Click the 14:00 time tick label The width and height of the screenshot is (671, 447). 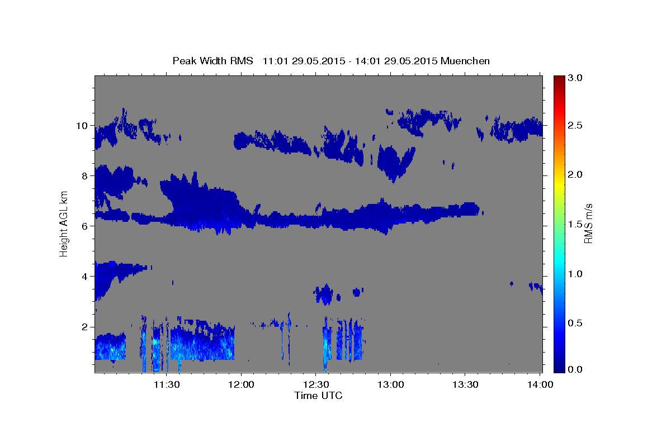(x=540, y=384)
